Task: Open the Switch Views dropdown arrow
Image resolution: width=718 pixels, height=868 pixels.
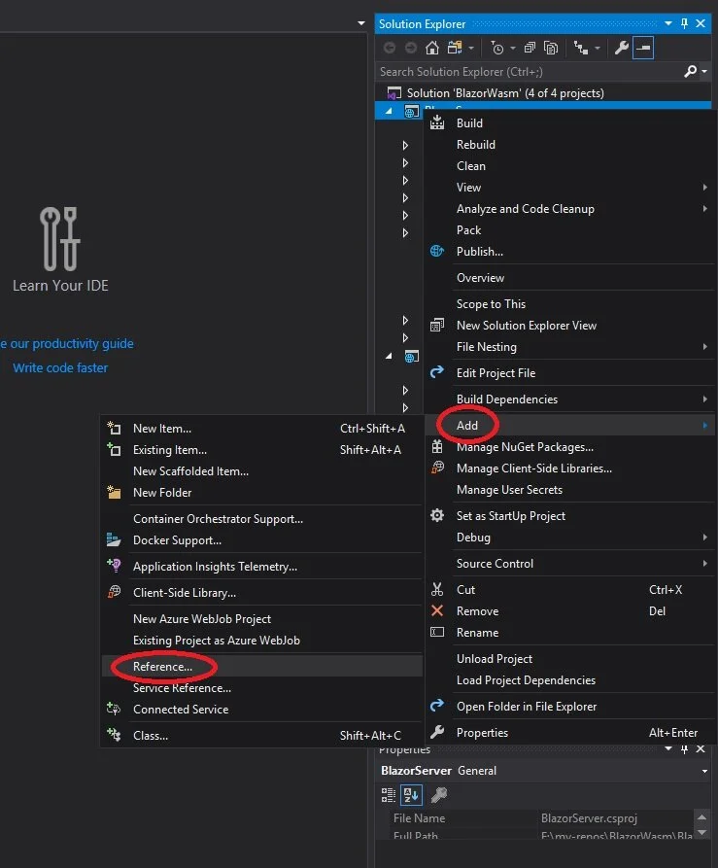Action: coord(471,49)
